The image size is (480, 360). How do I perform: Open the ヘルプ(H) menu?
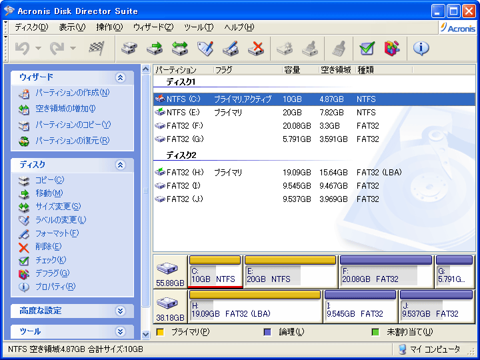click(239, 27)
